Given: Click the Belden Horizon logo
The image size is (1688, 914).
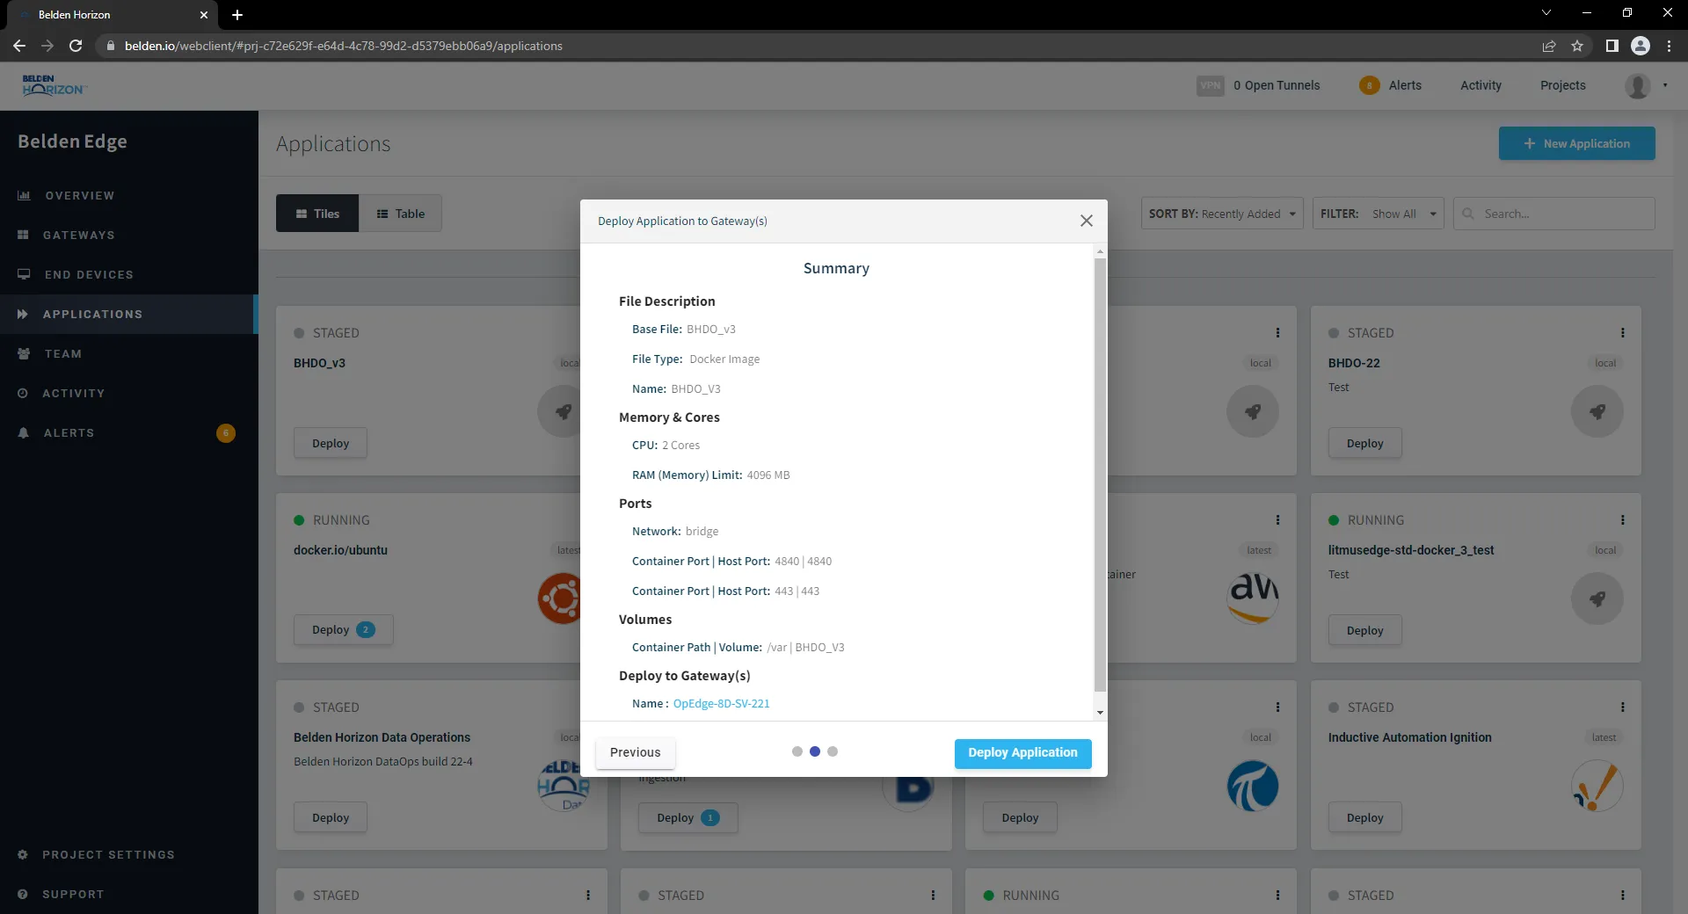Looking at the screenshot, I should click(x=54, y=85).
